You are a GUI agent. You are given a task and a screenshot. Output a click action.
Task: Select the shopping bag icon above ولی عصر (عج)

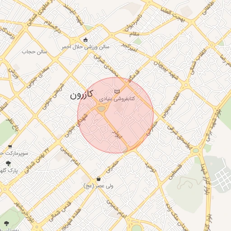(98, 179)
